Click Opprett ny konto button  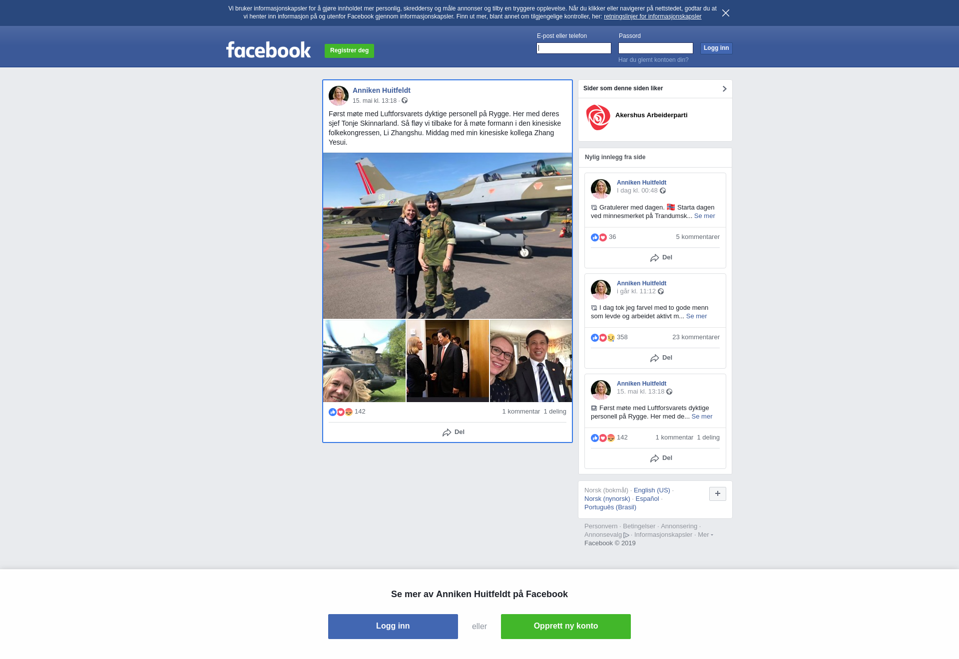[x=566, y=627]
